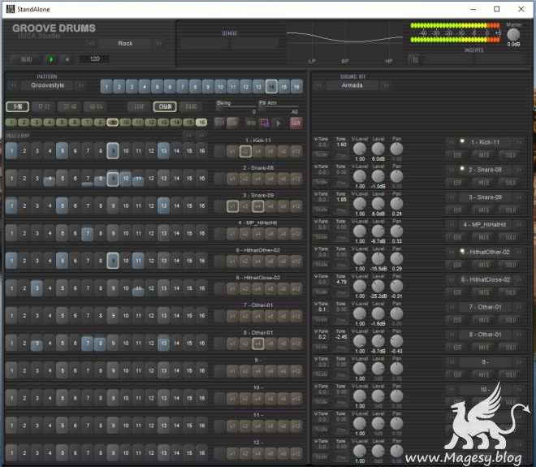The width and height of the screenshot is (536, 467).
Task: Open the Groovestyle pattern selector
Action: [48, 85]
